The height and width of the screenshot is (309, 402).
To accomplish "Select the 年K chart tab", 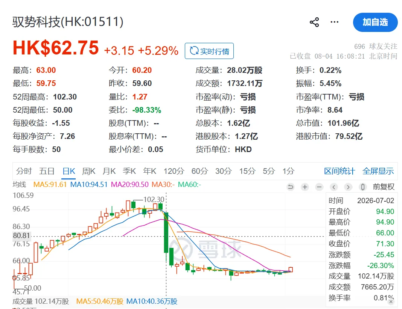I will click(x=150, y=171).
